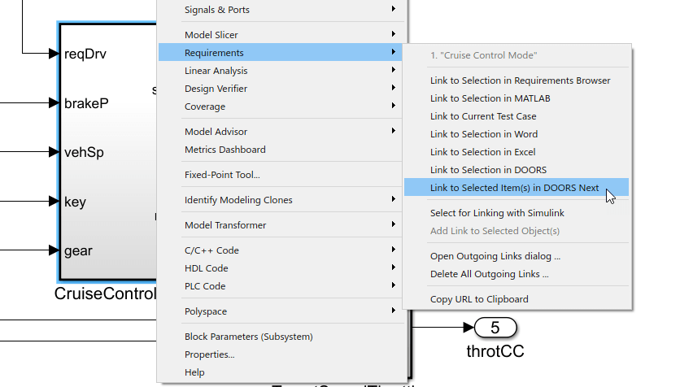Click the throtCC outport block 5

495,328
